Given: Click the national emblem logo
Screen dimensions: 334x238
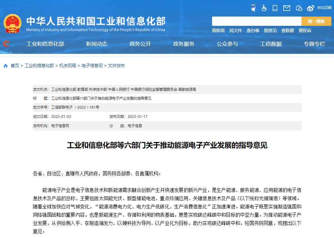Looking at the screenshot, I should tap(14, 23).
